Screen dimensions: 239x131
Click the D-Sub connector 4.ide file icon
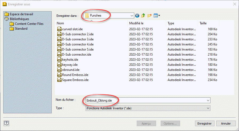(x=59, y=44)
